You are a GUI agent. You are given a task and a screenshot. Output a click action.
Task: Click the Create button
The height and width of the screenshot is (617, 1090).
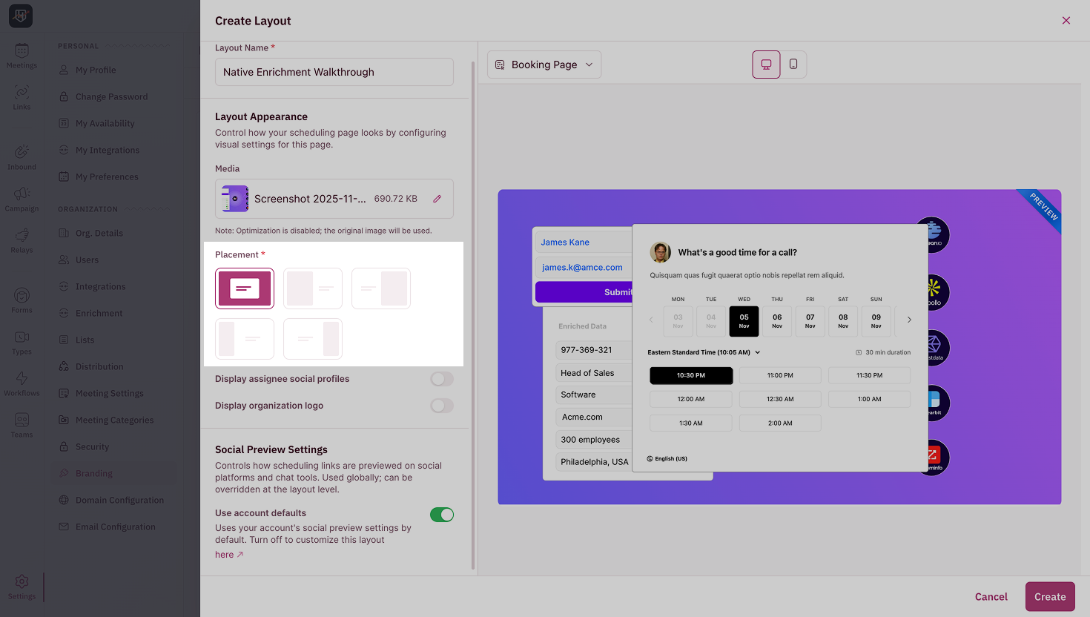[1050, 596]
